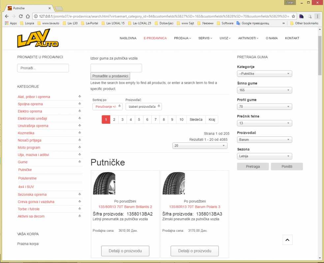Expand the Elektro oprema category
The width and height of the screenshot is (324, 263).
tap(79, 111)
